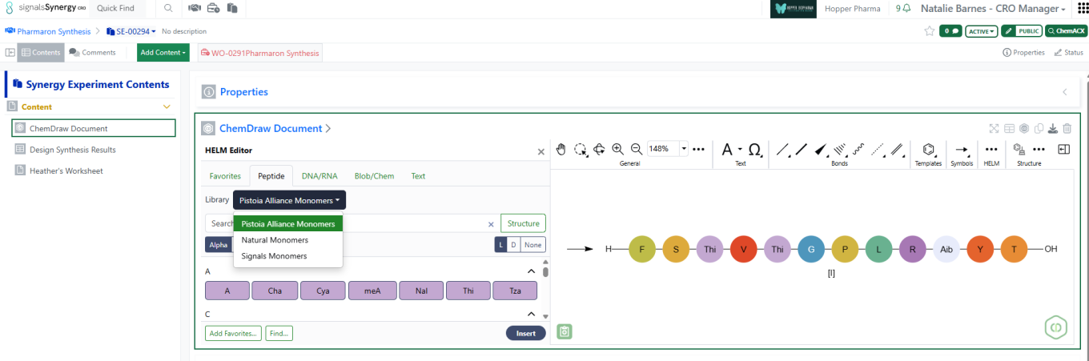This screenshot has width=1089, height=361.
Task: Select the lasso selection tool
Action: click(x=581, y=149)
